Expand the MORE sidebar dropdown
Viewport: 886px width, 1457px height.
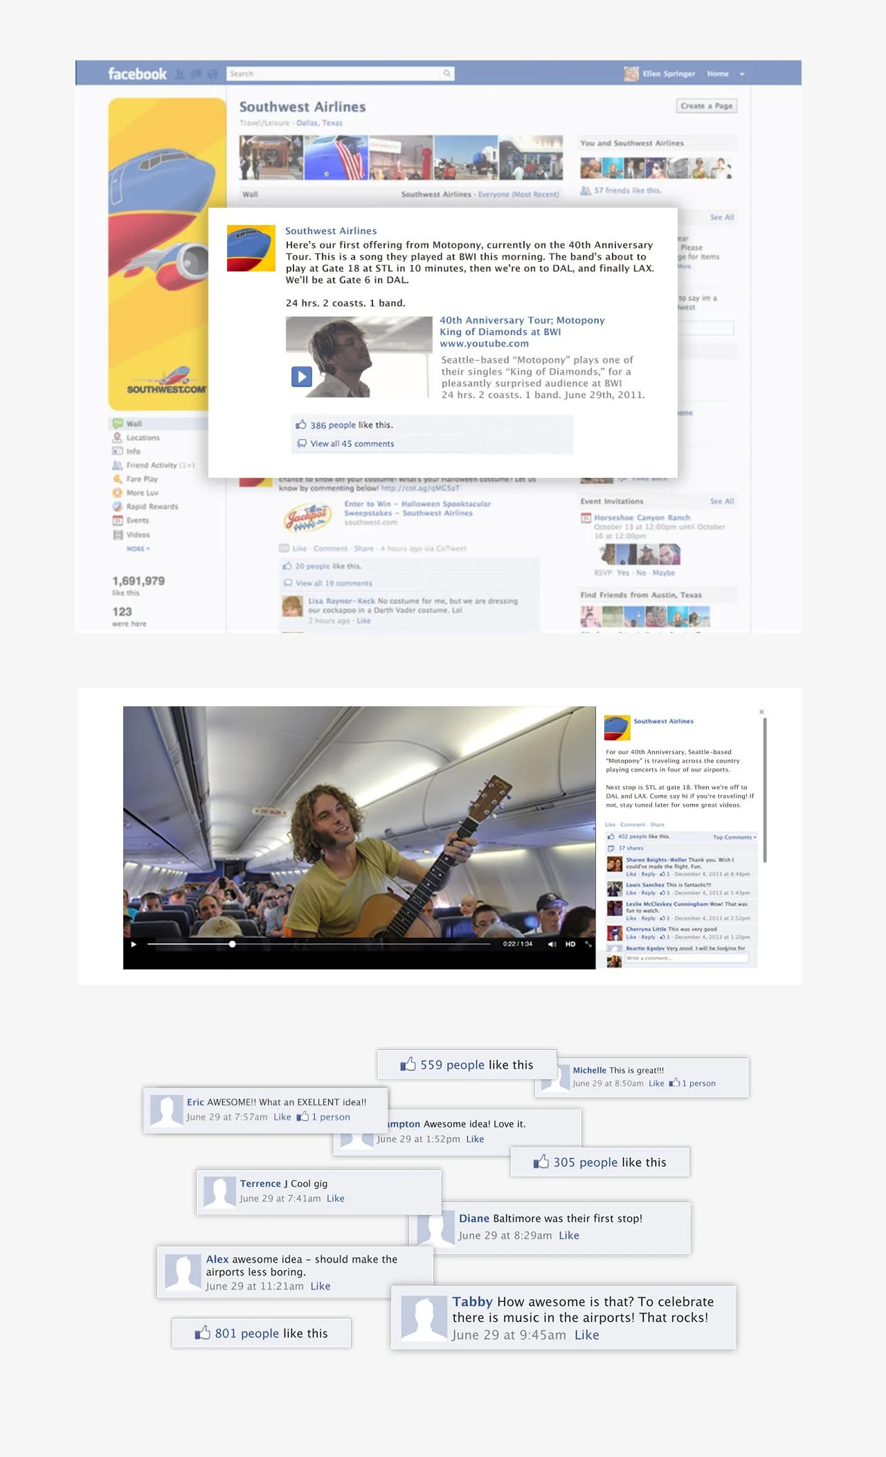[x=138, y=548]
